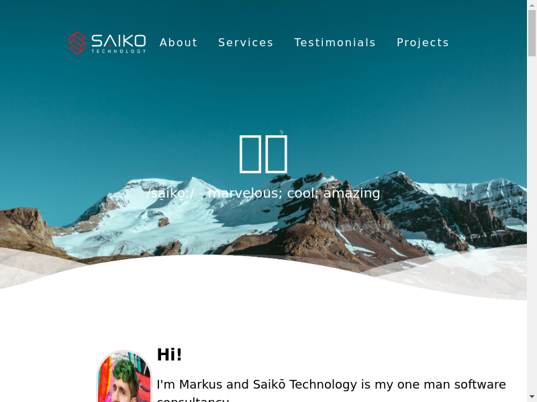Viewport: 537px width, 402px height.
Task: Click the vertical scrollbar thumb
Action: [532, 33]
